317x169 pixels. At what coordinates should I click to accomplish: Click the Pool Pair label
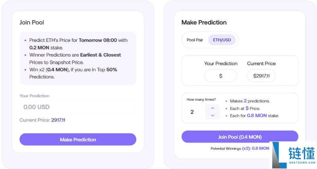pos(195,40)
